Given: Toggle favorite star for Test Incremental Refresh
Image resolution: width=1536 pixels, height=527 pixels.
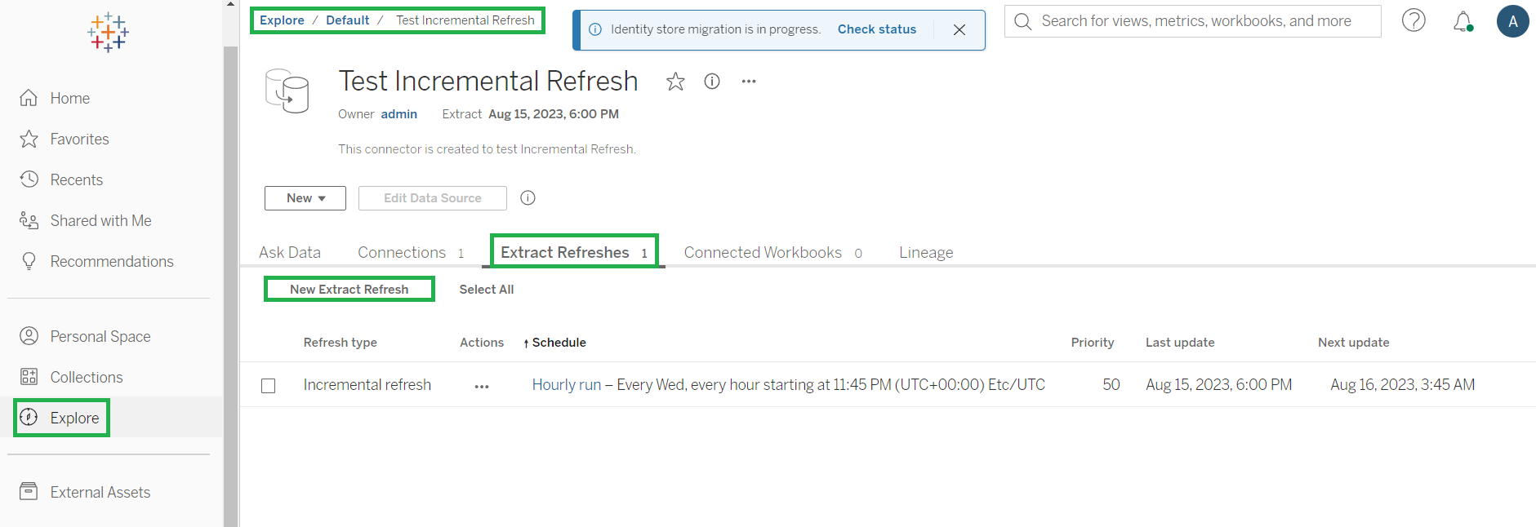Looking at the screenshot, I should tap(675, 81).
